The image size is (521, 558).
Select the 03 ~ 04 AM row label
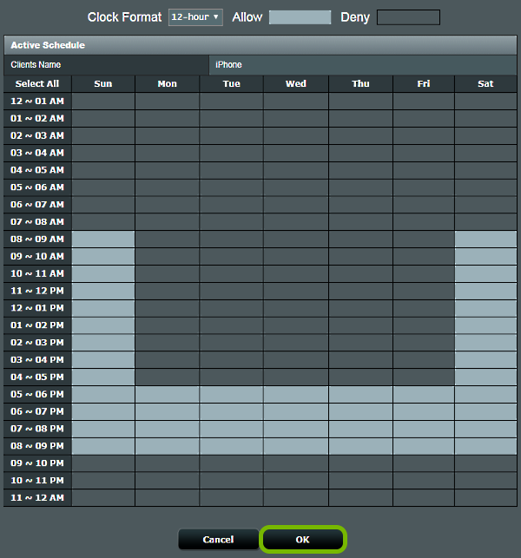click(37, 153)
